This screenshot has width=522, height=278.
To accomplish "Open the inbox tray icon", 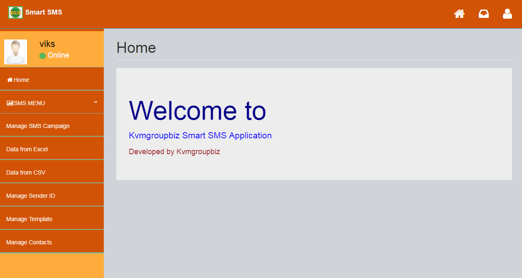I will tap(483, 14).
